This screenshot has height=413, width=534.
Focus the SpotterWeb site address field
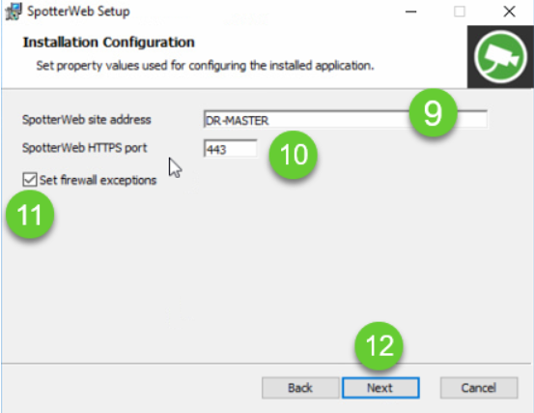[345, 119]
